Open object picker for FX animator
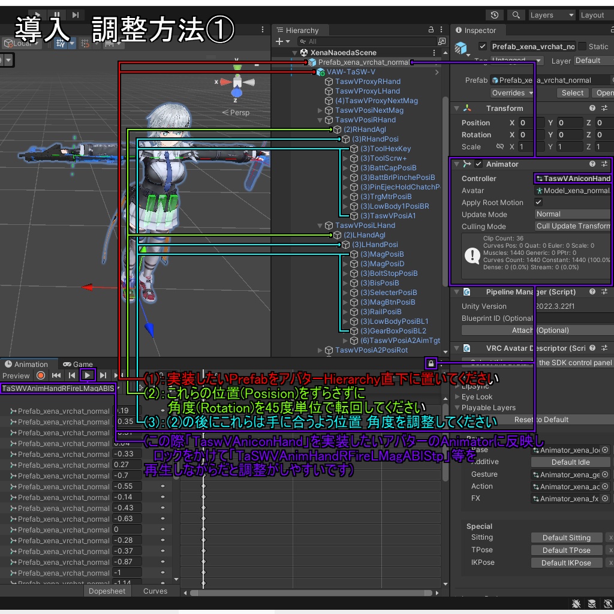The image size is (614, 614). pyautogui.click(x=606, y=498)
